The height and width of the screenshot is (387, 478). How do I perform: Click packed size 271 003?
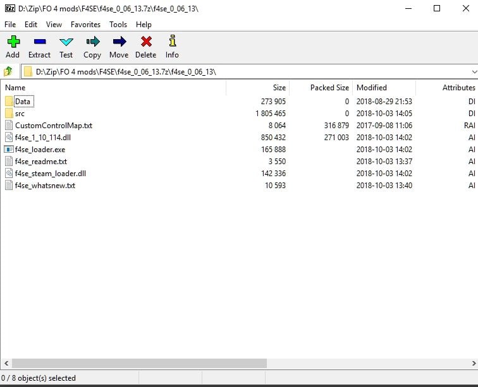[336, 138]
